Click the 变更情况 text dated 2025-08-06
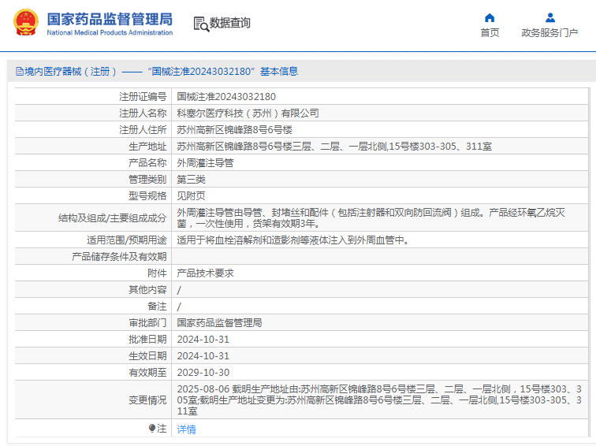The height and width of the screenshot is (446, 596). 379,400
